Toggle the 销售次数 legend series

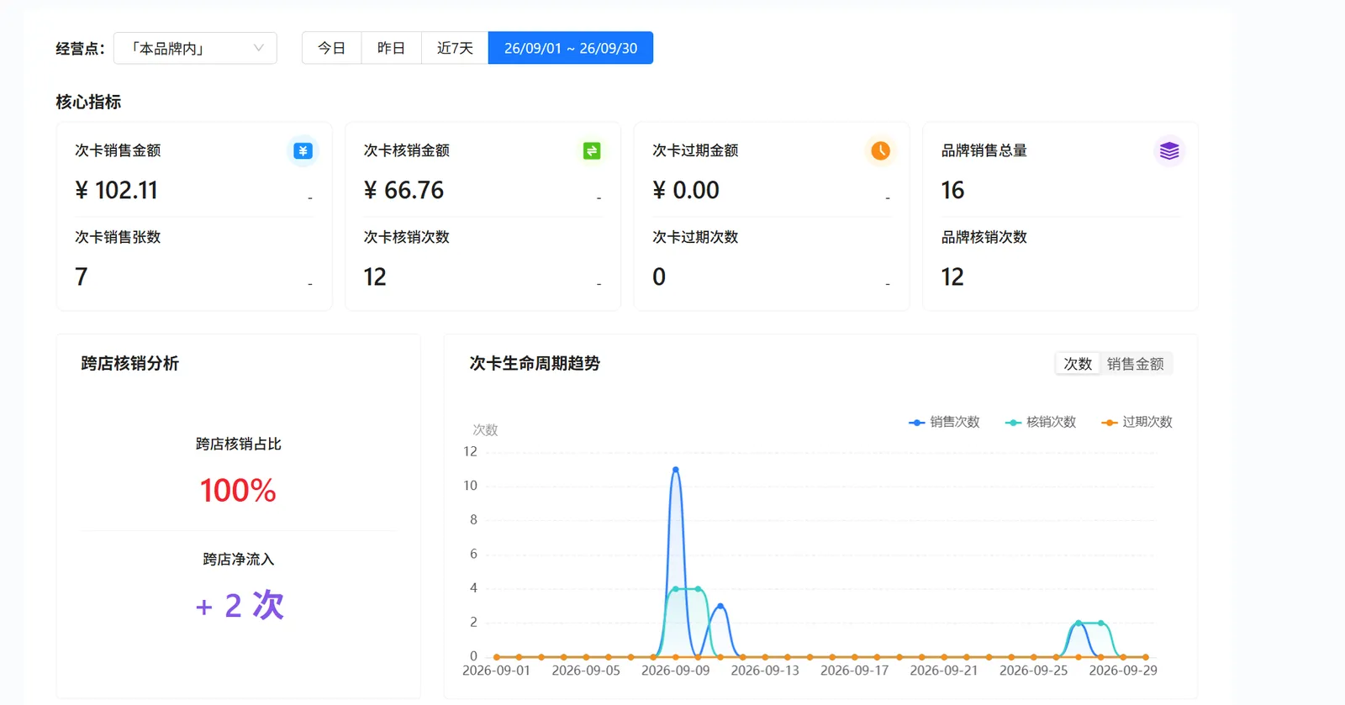click(x=944, y=422)
